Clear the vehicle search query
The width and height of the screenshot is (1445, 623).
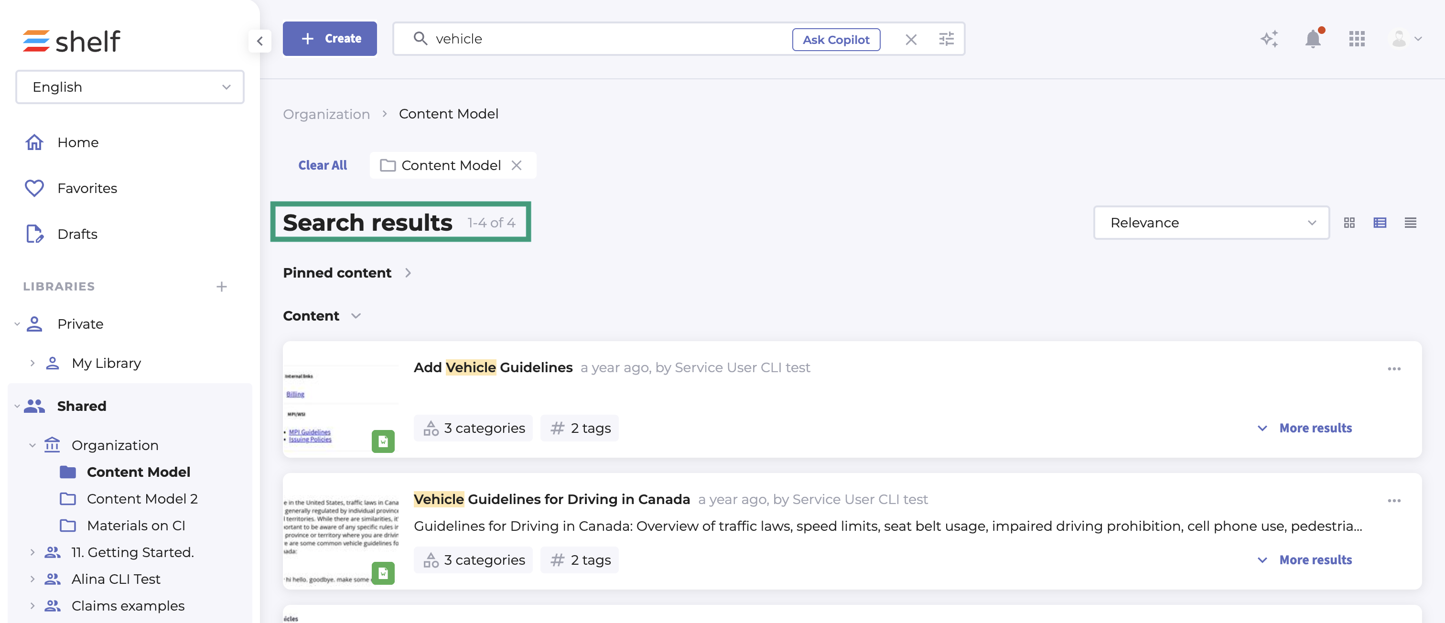[911, 39]
